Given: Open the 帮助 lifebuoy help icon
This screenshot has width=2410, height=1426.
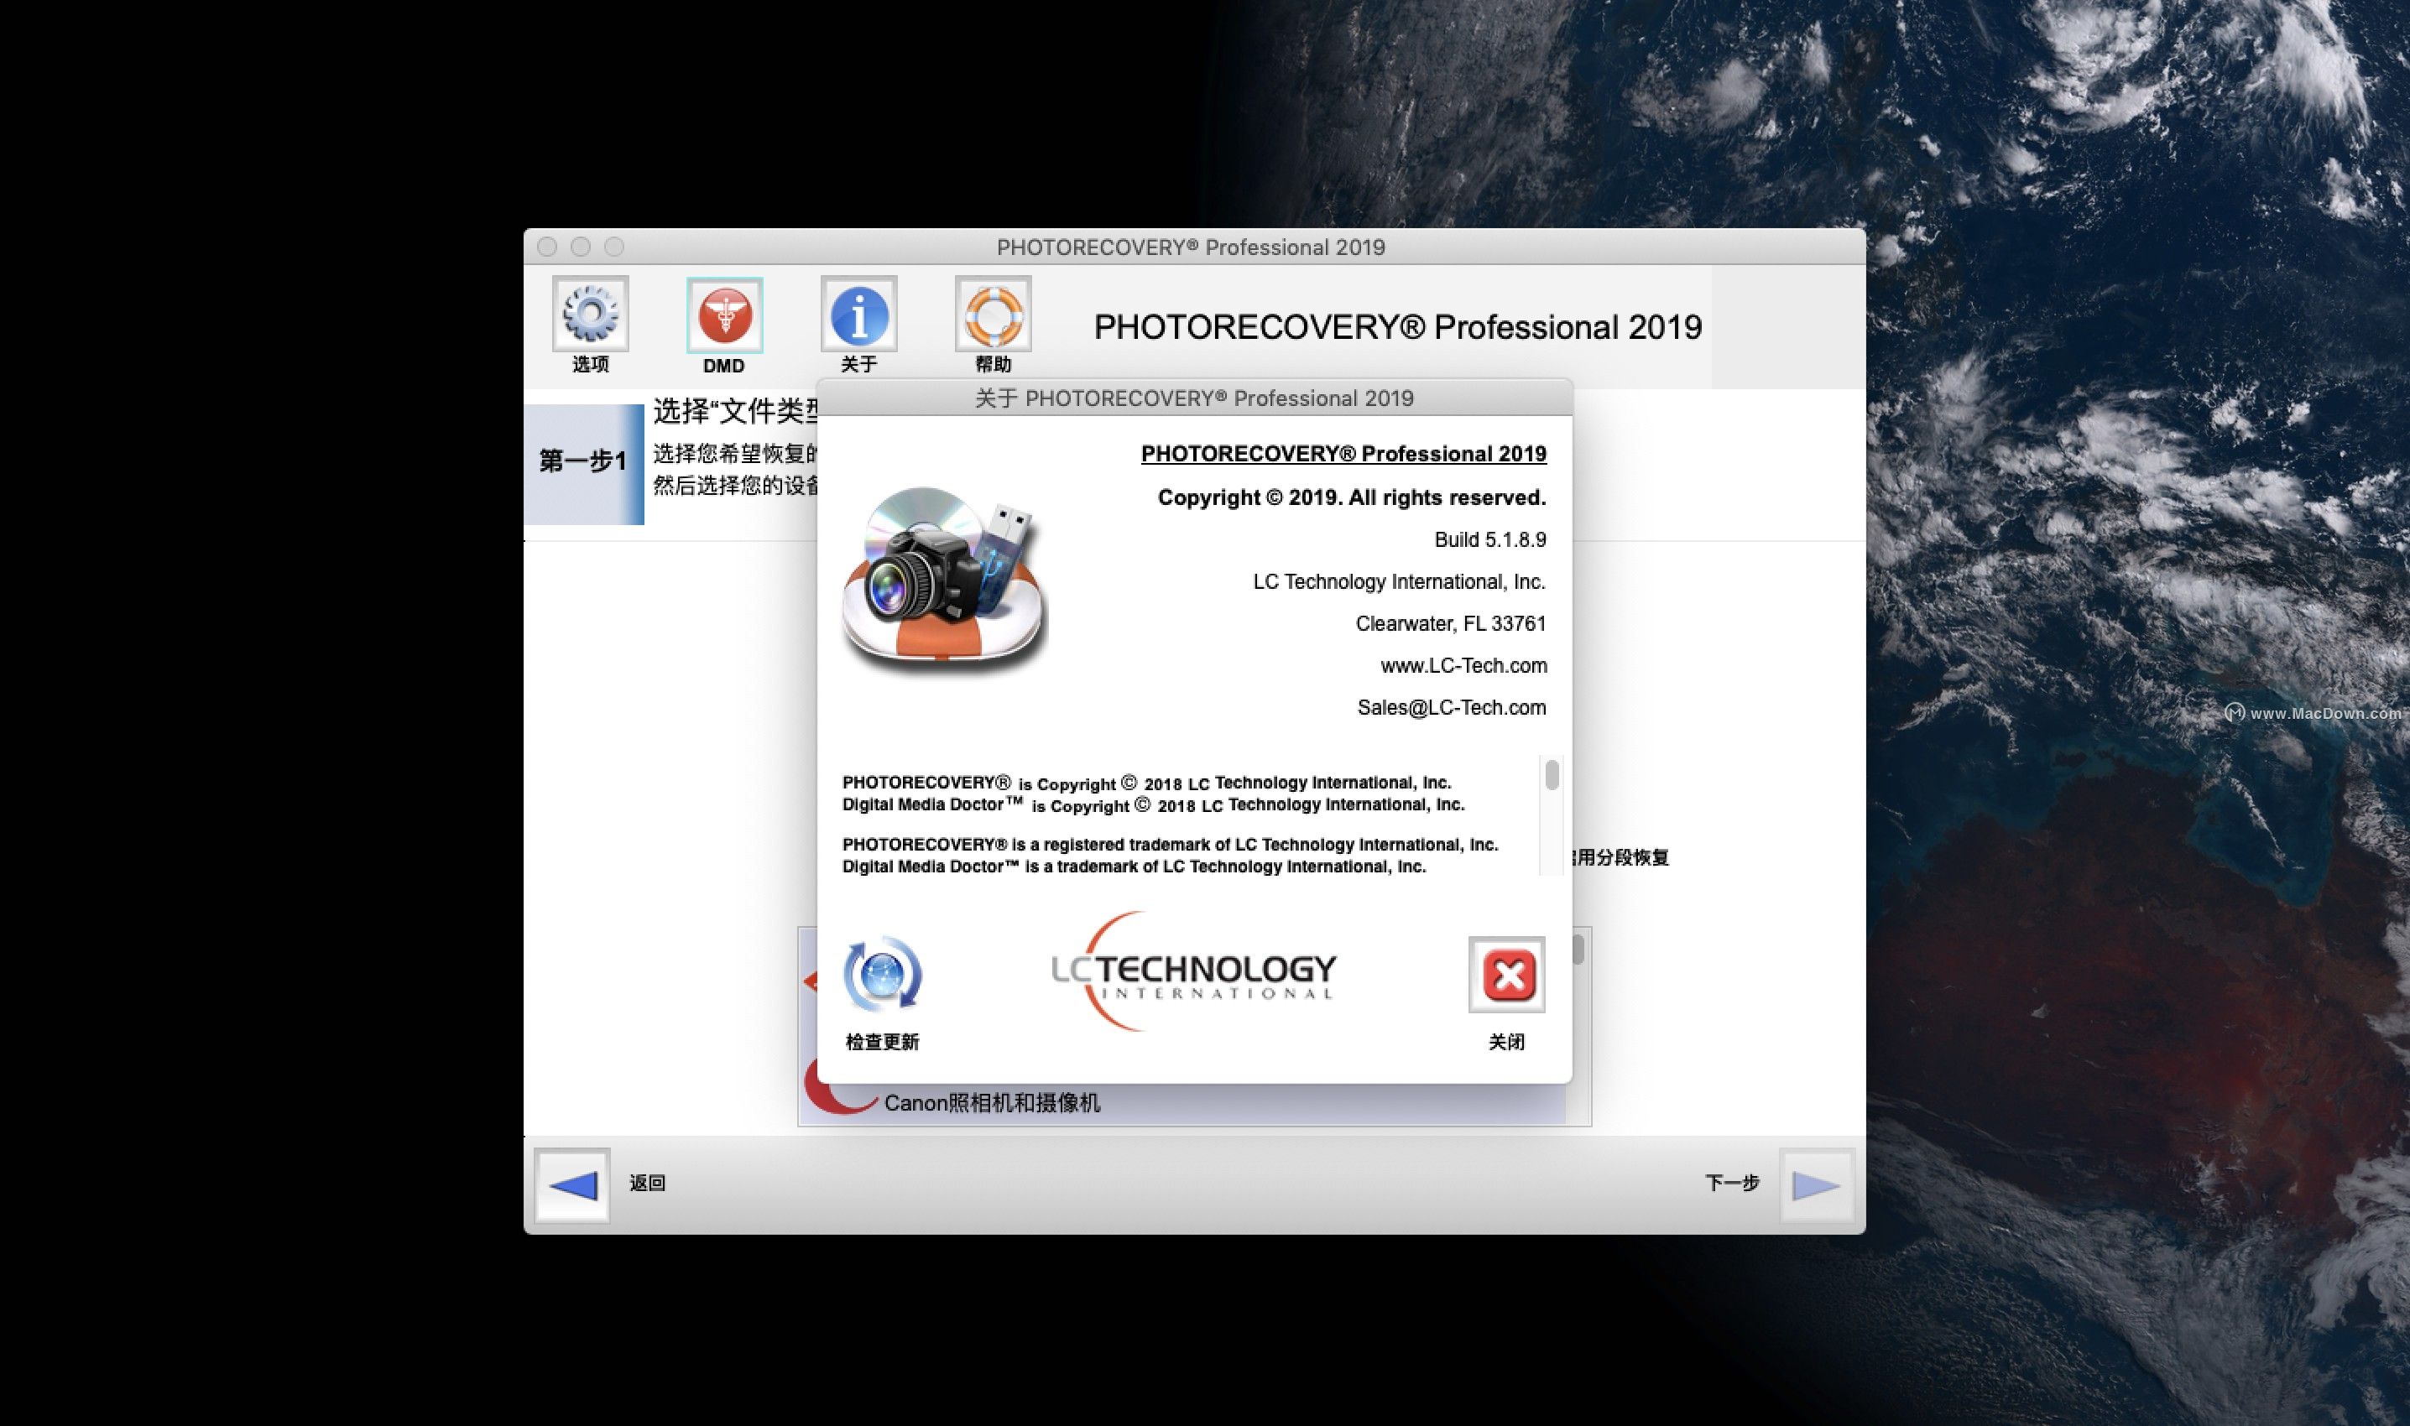Looking at the screenshot, I should click(x=993, y=315).
